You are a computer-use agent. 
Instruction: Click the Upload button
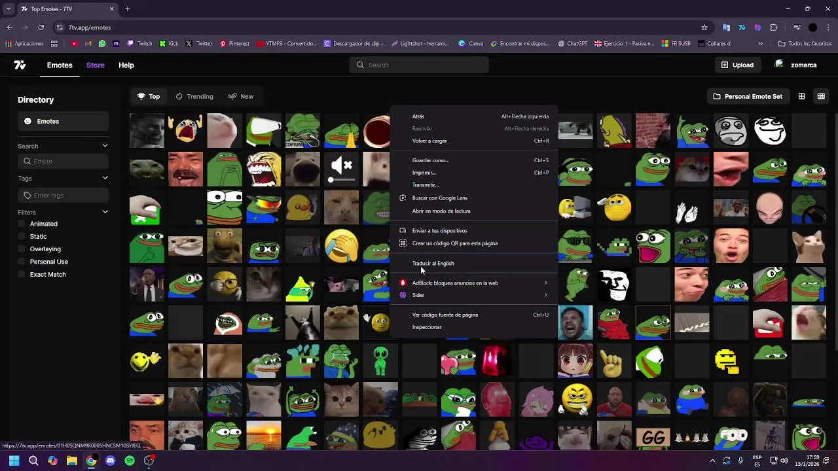click(737, 65)
